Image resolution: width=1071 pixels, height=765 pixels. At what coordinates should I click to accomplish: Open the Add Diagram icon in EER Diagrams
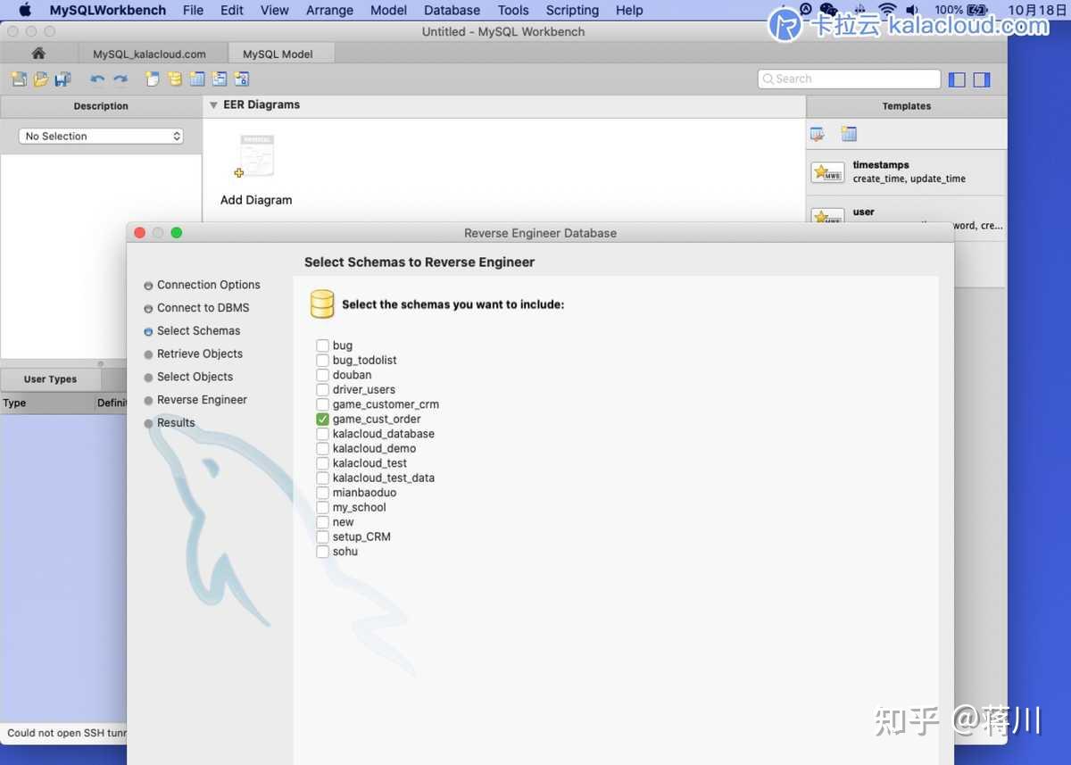[x=256, y=158]
